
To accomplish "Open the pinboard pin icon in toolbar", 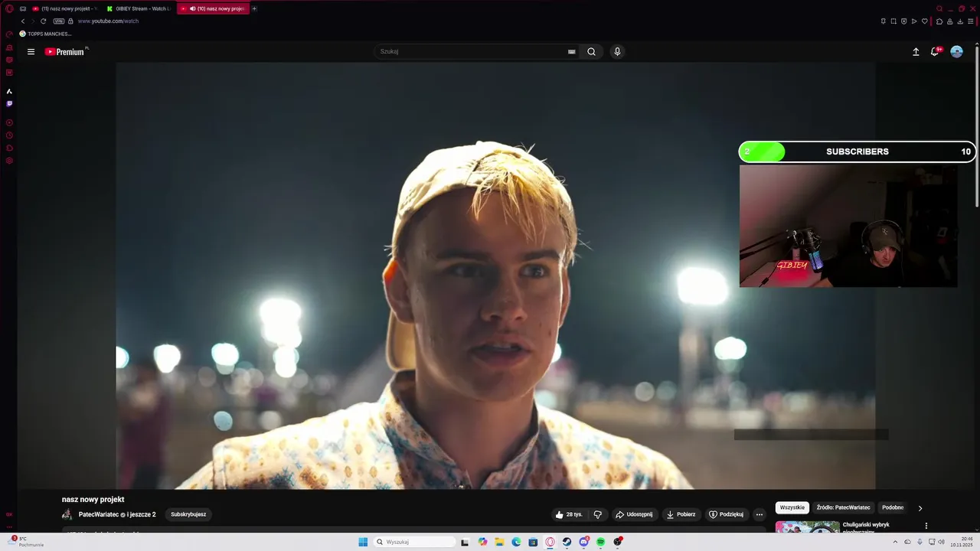I will tap(883, 21).
